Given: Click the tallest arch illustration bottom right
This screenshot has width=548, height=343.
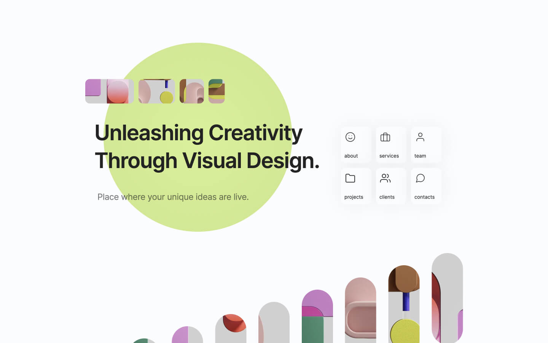Looking at the screenshot, I should (x=448, y=297).
